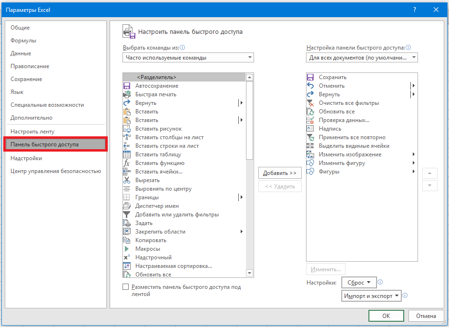Select the Вставить функцию fx icon
The height and width of the screenshot is (327, 449).
[x=127, y=163]
